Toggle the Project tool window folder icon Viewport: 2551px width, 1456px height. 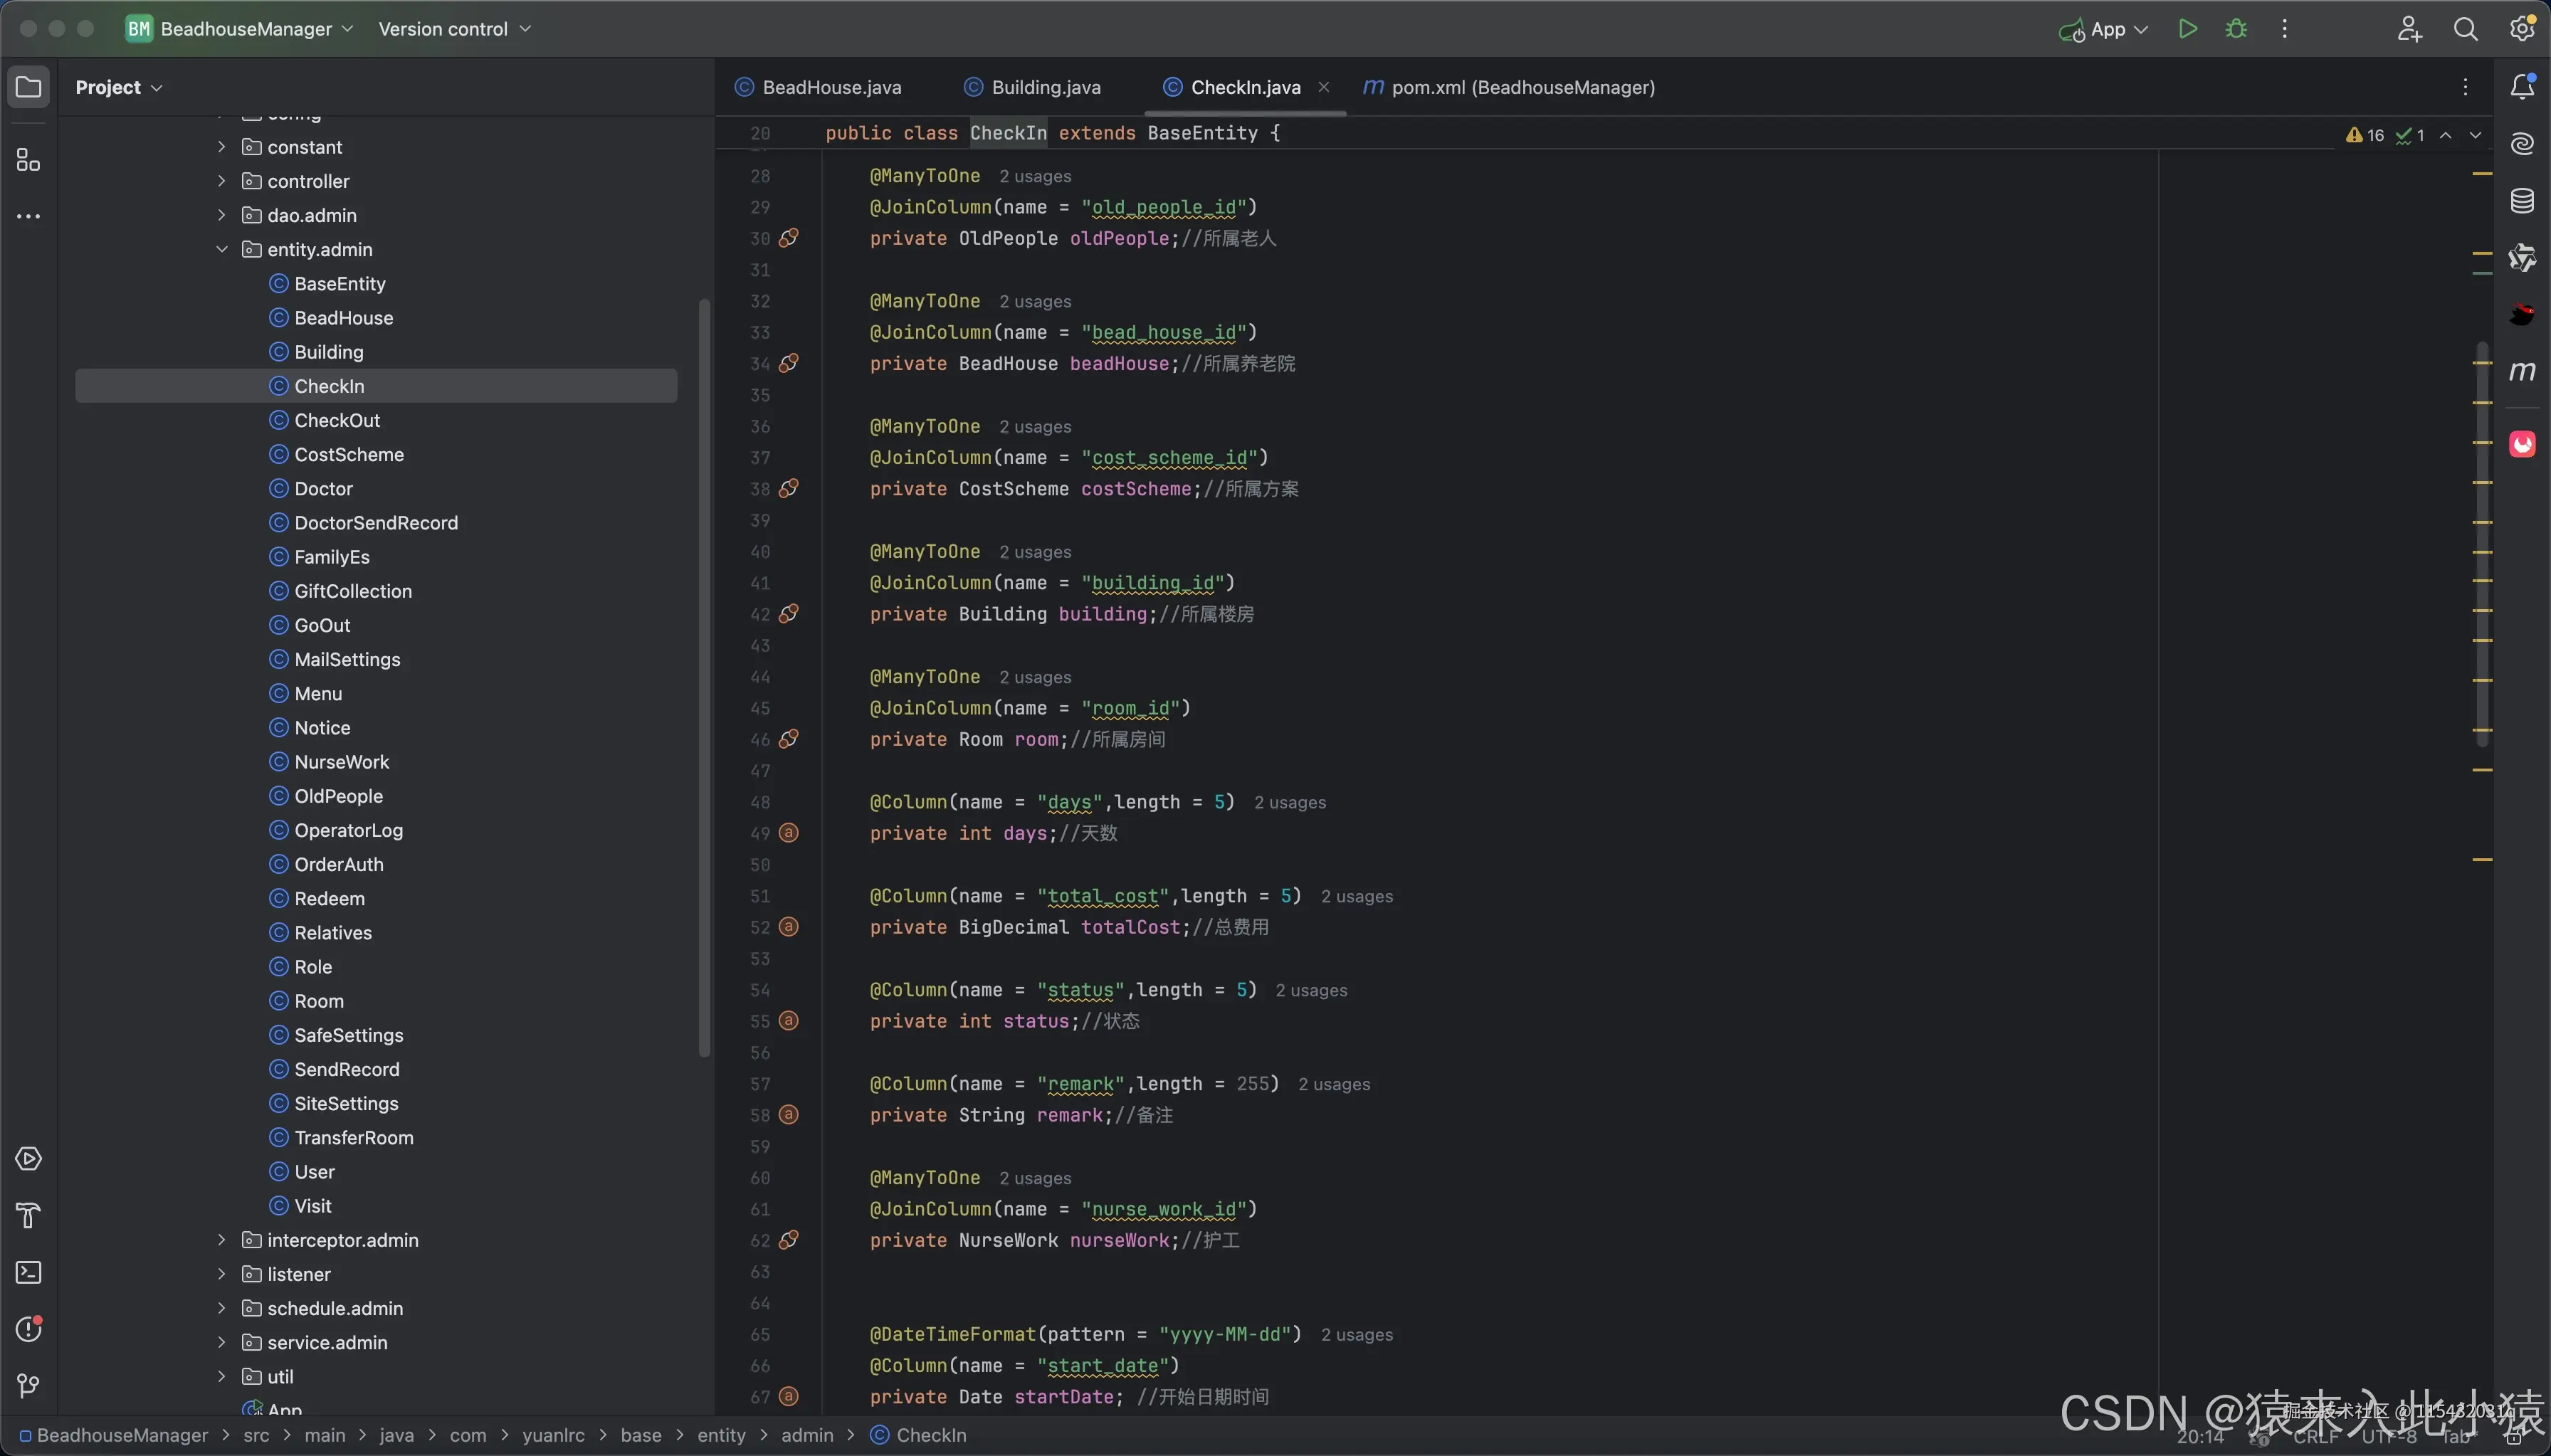(28, 87)
